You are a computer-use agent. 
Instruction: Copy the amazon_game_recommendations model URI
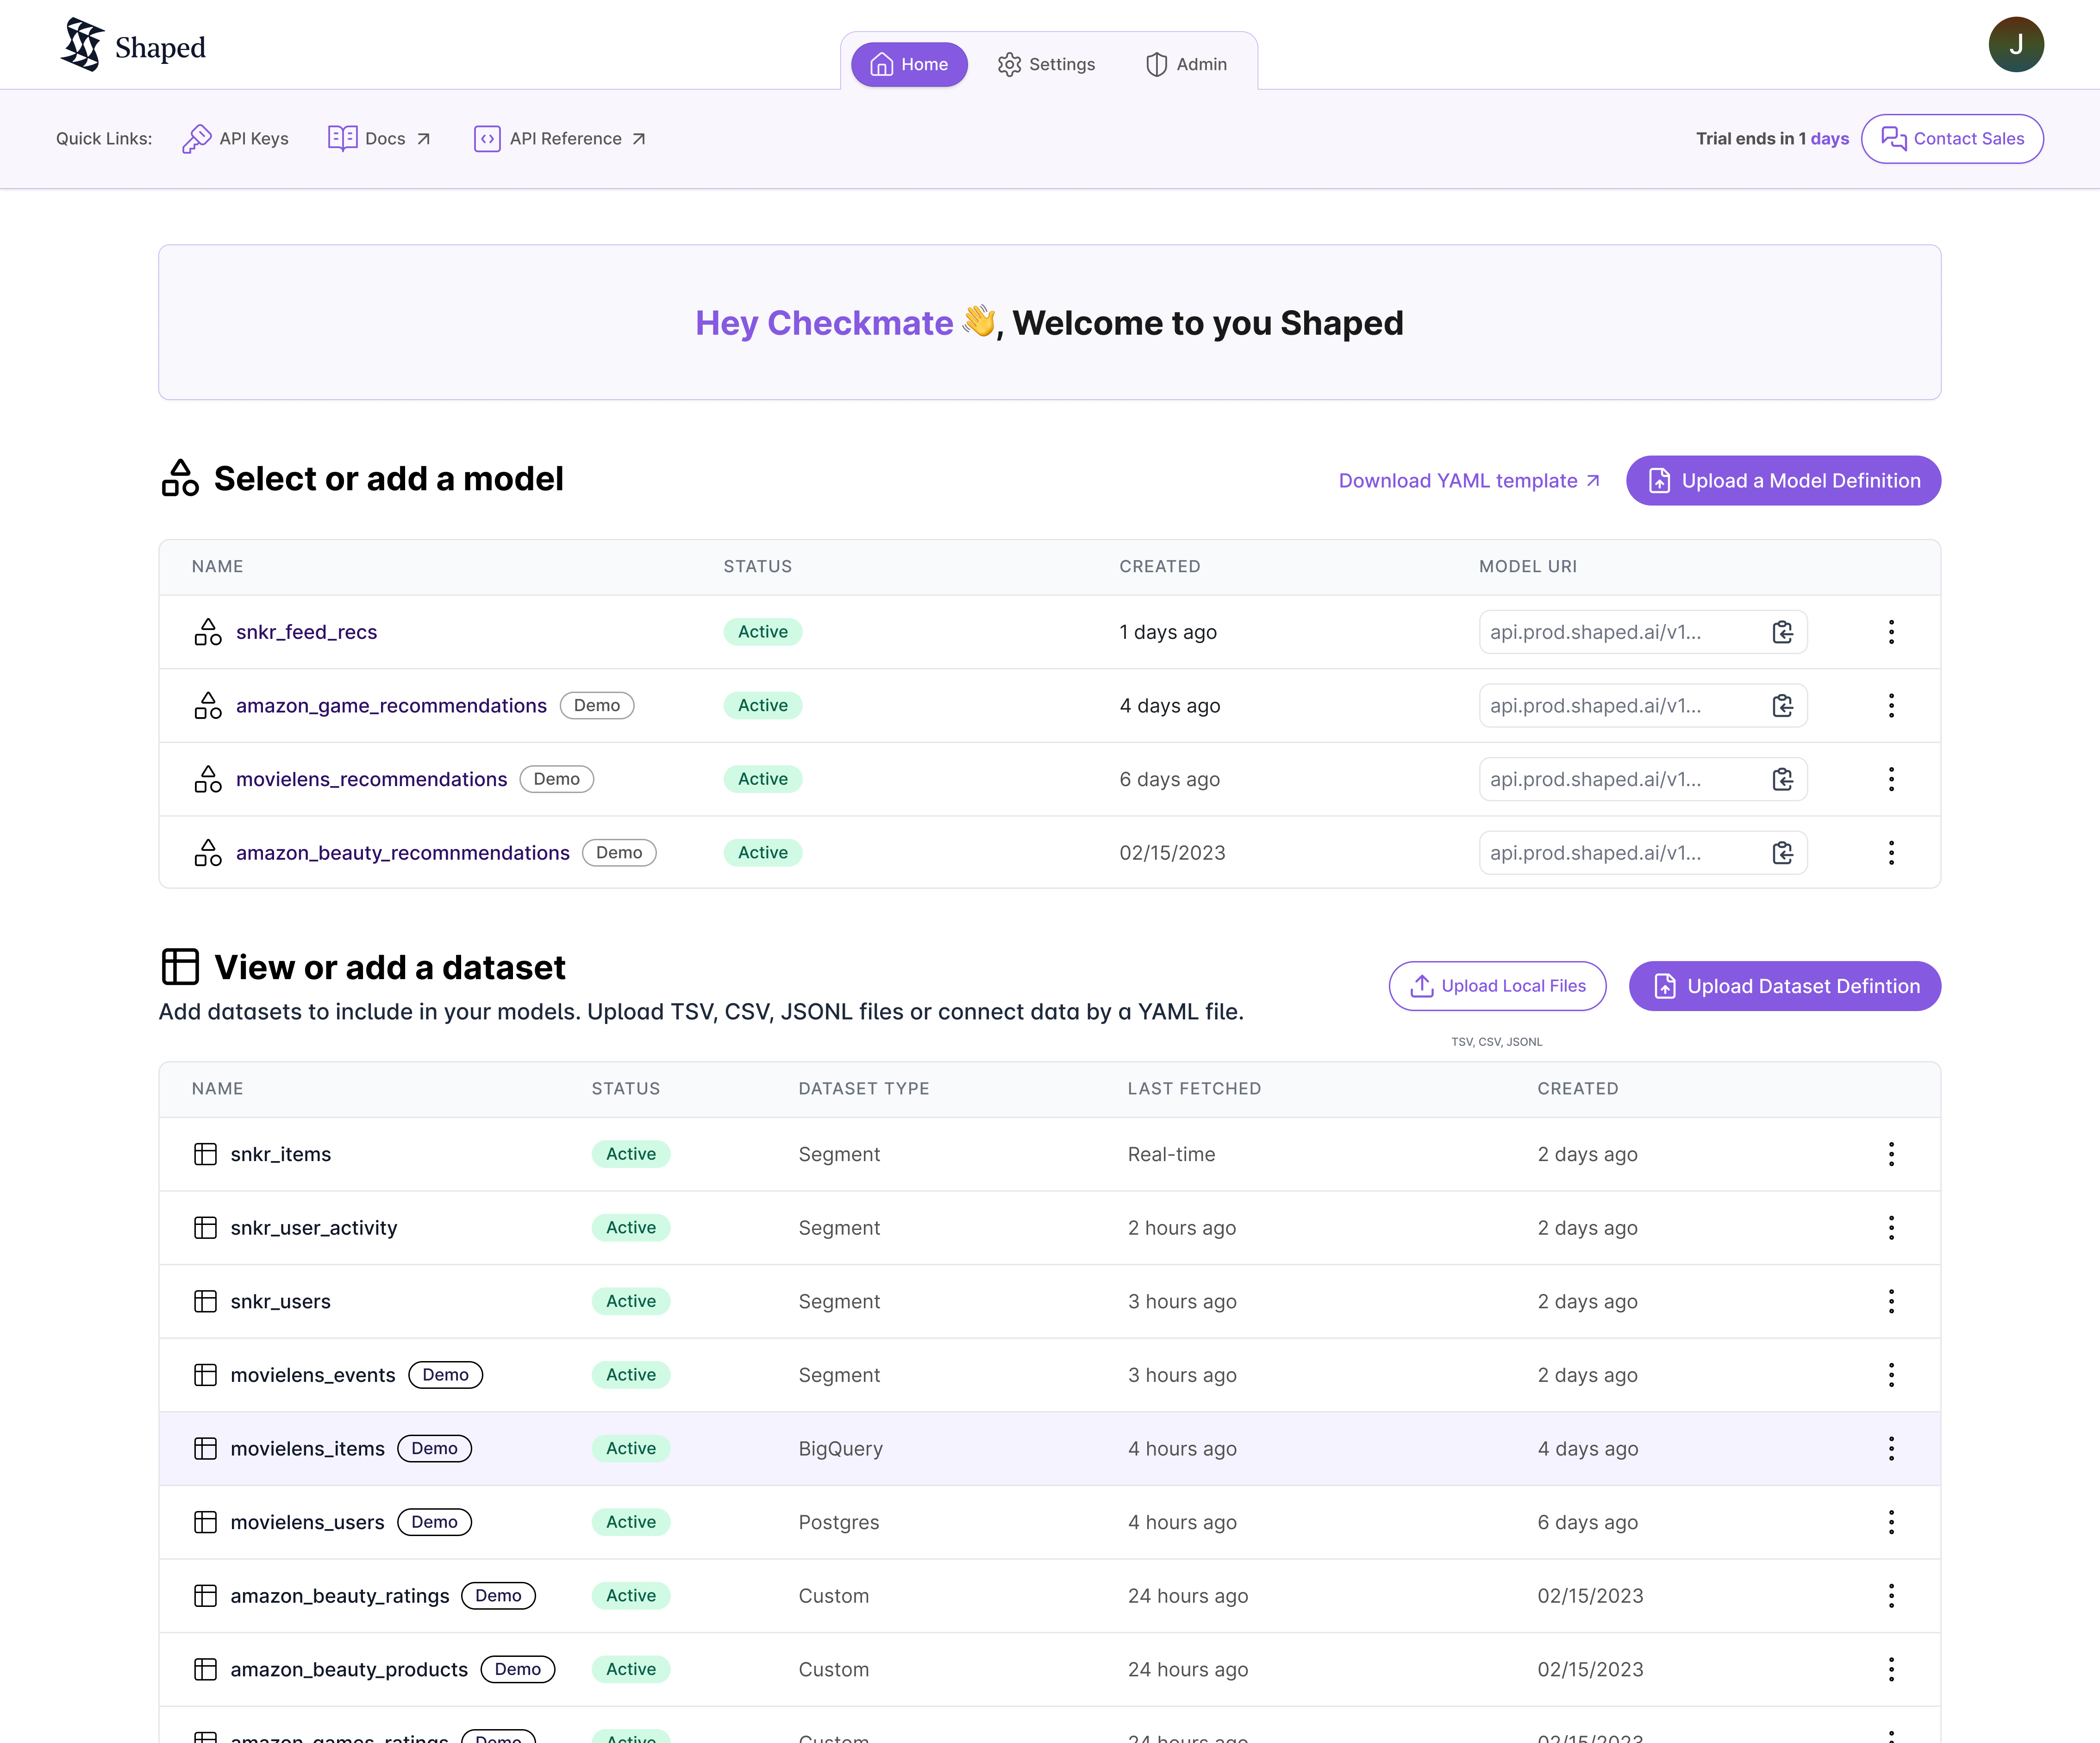pos(1782,706)
